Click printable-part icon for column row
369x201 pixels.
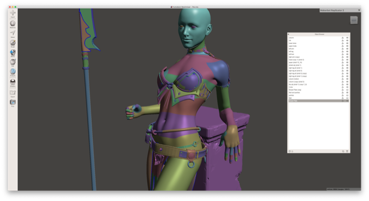point(342,38)
